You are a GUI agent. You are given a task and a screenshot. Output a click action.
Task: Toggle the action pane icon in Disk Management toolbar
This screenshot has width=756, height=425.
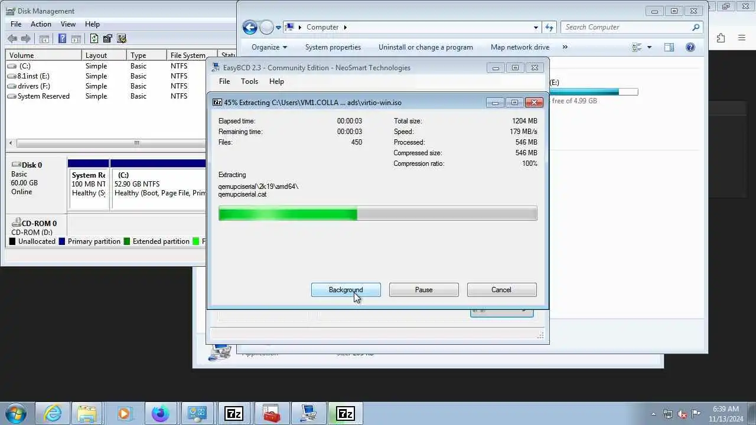pos(76,39)
